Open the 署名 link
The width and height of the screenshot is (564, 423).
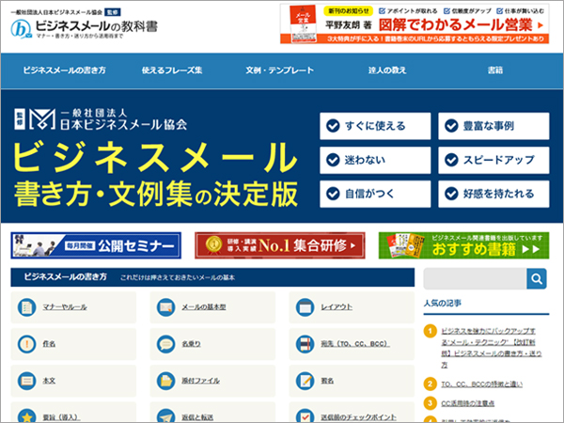point(327,381)
